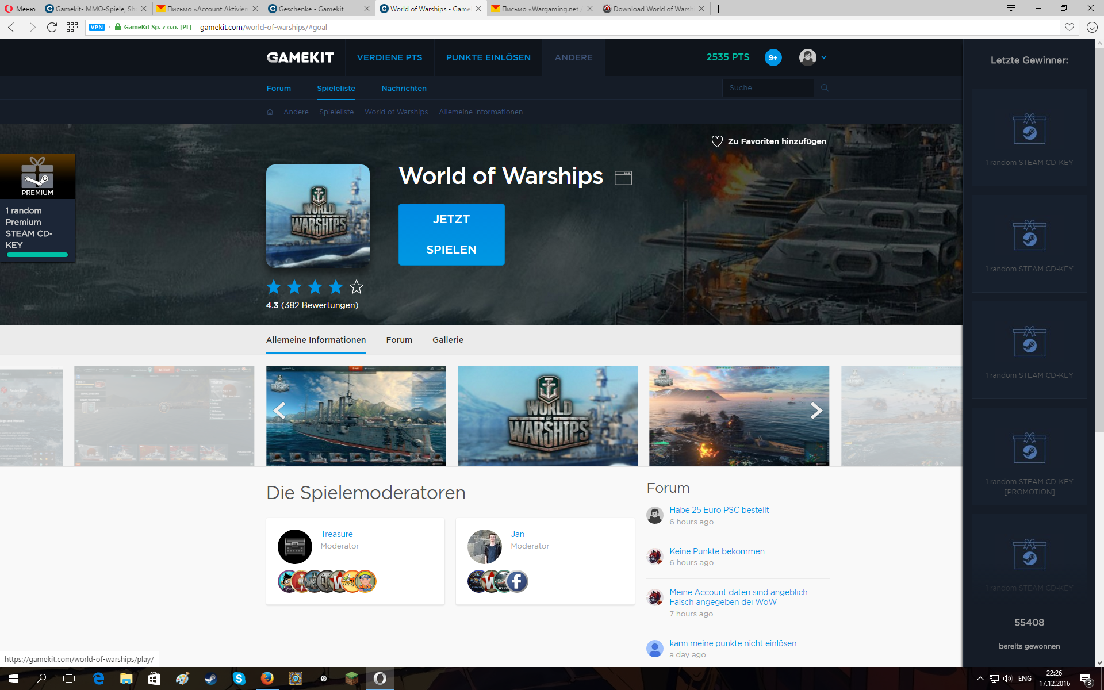Show previous gallery screenshot

(279, 411)
